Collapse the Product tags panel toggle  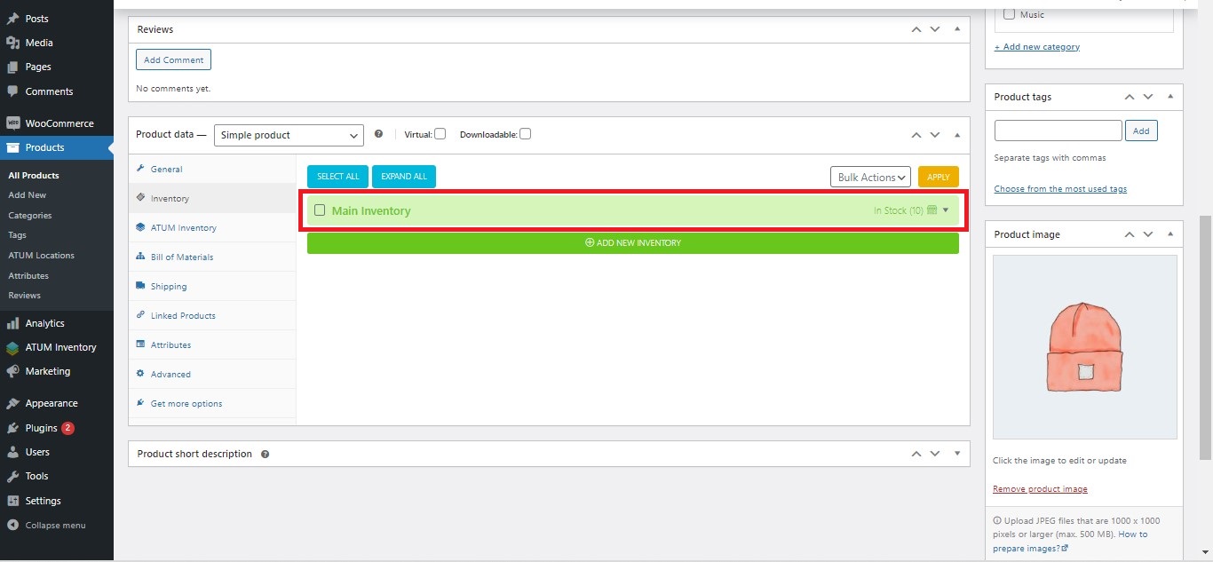click(1170, 97)
